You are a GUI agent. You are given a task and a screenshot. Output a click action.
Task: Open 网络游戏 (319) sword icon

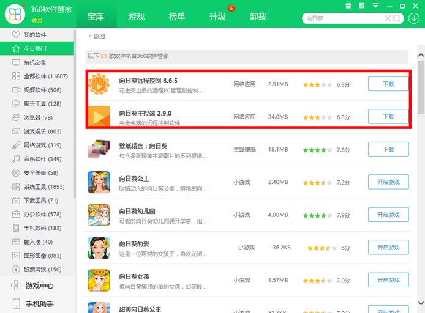(x=16, y=145)
